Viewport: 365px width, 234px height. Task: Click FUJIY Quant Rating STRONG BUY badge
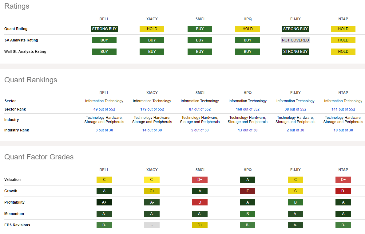click(x=296, y=29)
